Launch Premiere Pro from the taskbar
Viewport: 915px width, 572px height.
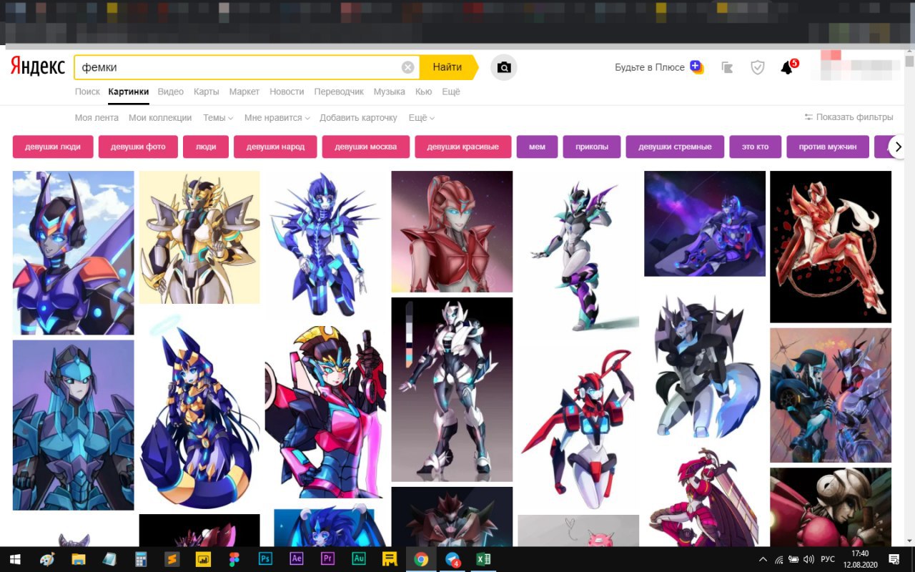pos(328,559)
